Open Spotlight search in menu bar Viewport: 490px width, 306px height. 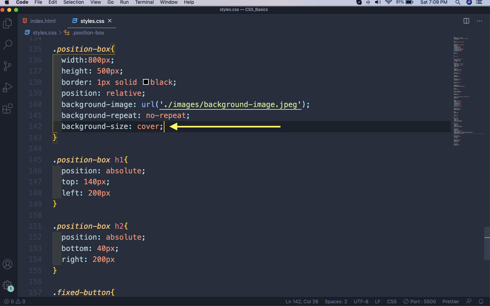458,2
